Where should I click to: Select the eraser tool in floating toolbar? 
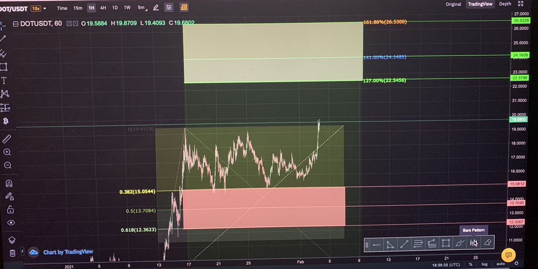488,243
